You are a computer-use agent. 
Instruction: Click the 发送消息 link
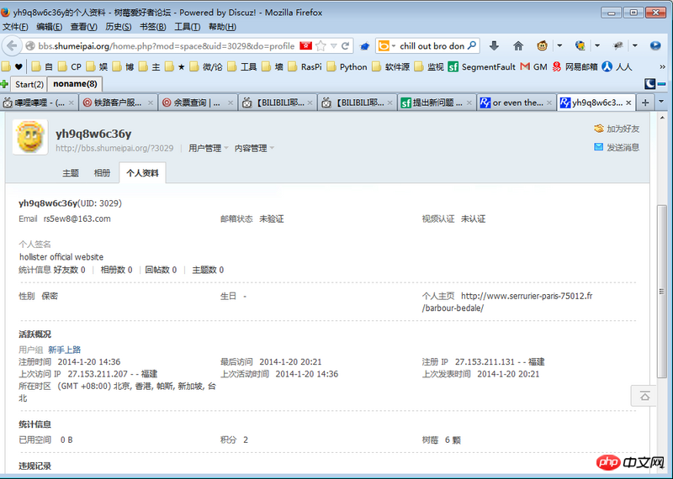pos(622,147)
